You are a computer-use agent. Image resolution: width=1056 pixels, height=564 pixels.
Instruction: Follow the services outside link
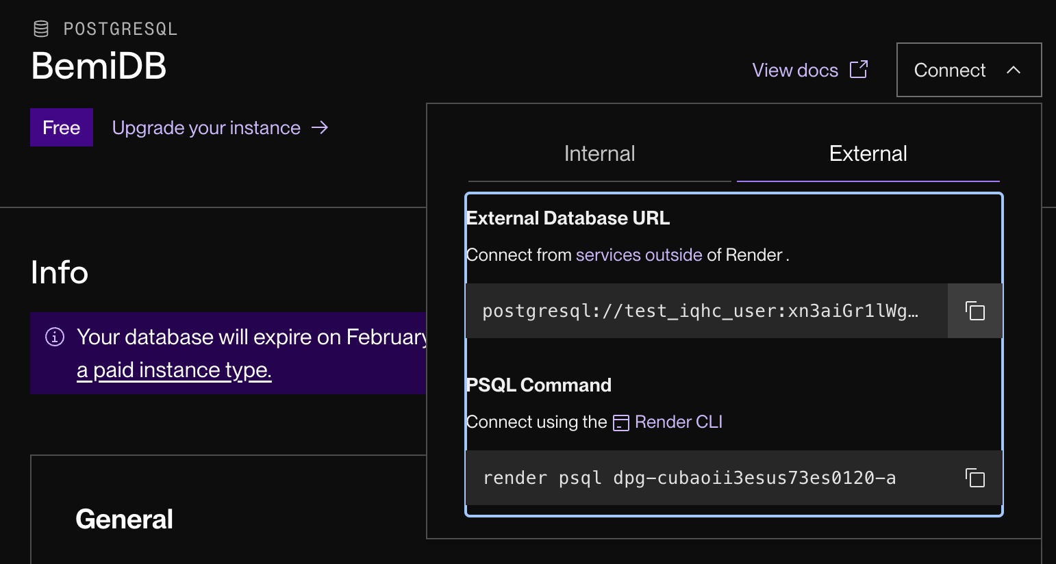pos(638,255)
